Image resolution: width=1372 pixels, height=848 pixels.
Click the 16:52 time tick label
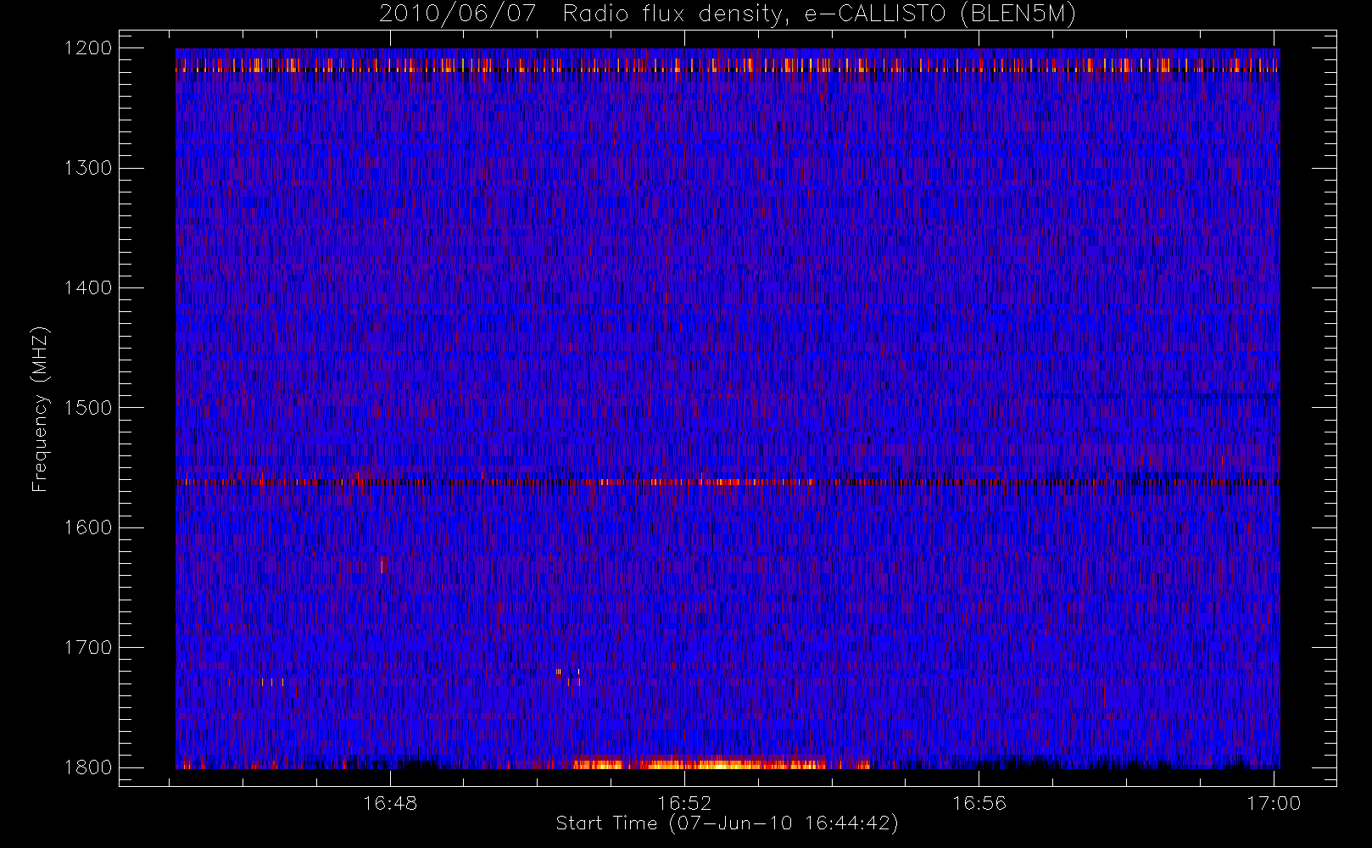[684, 803]
